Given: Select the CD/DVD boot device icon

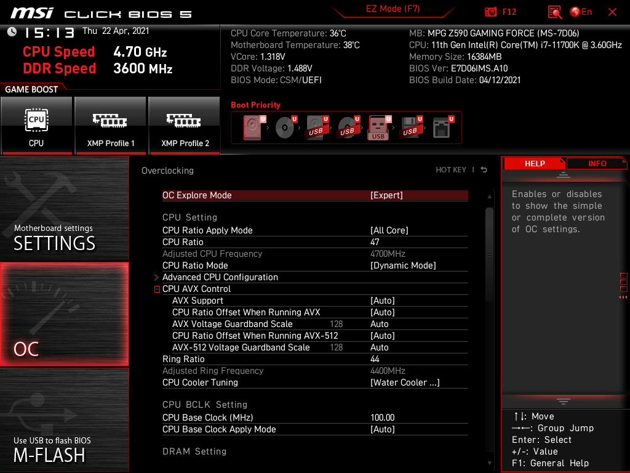Looking at the screenshot, I should coord(285,127).
